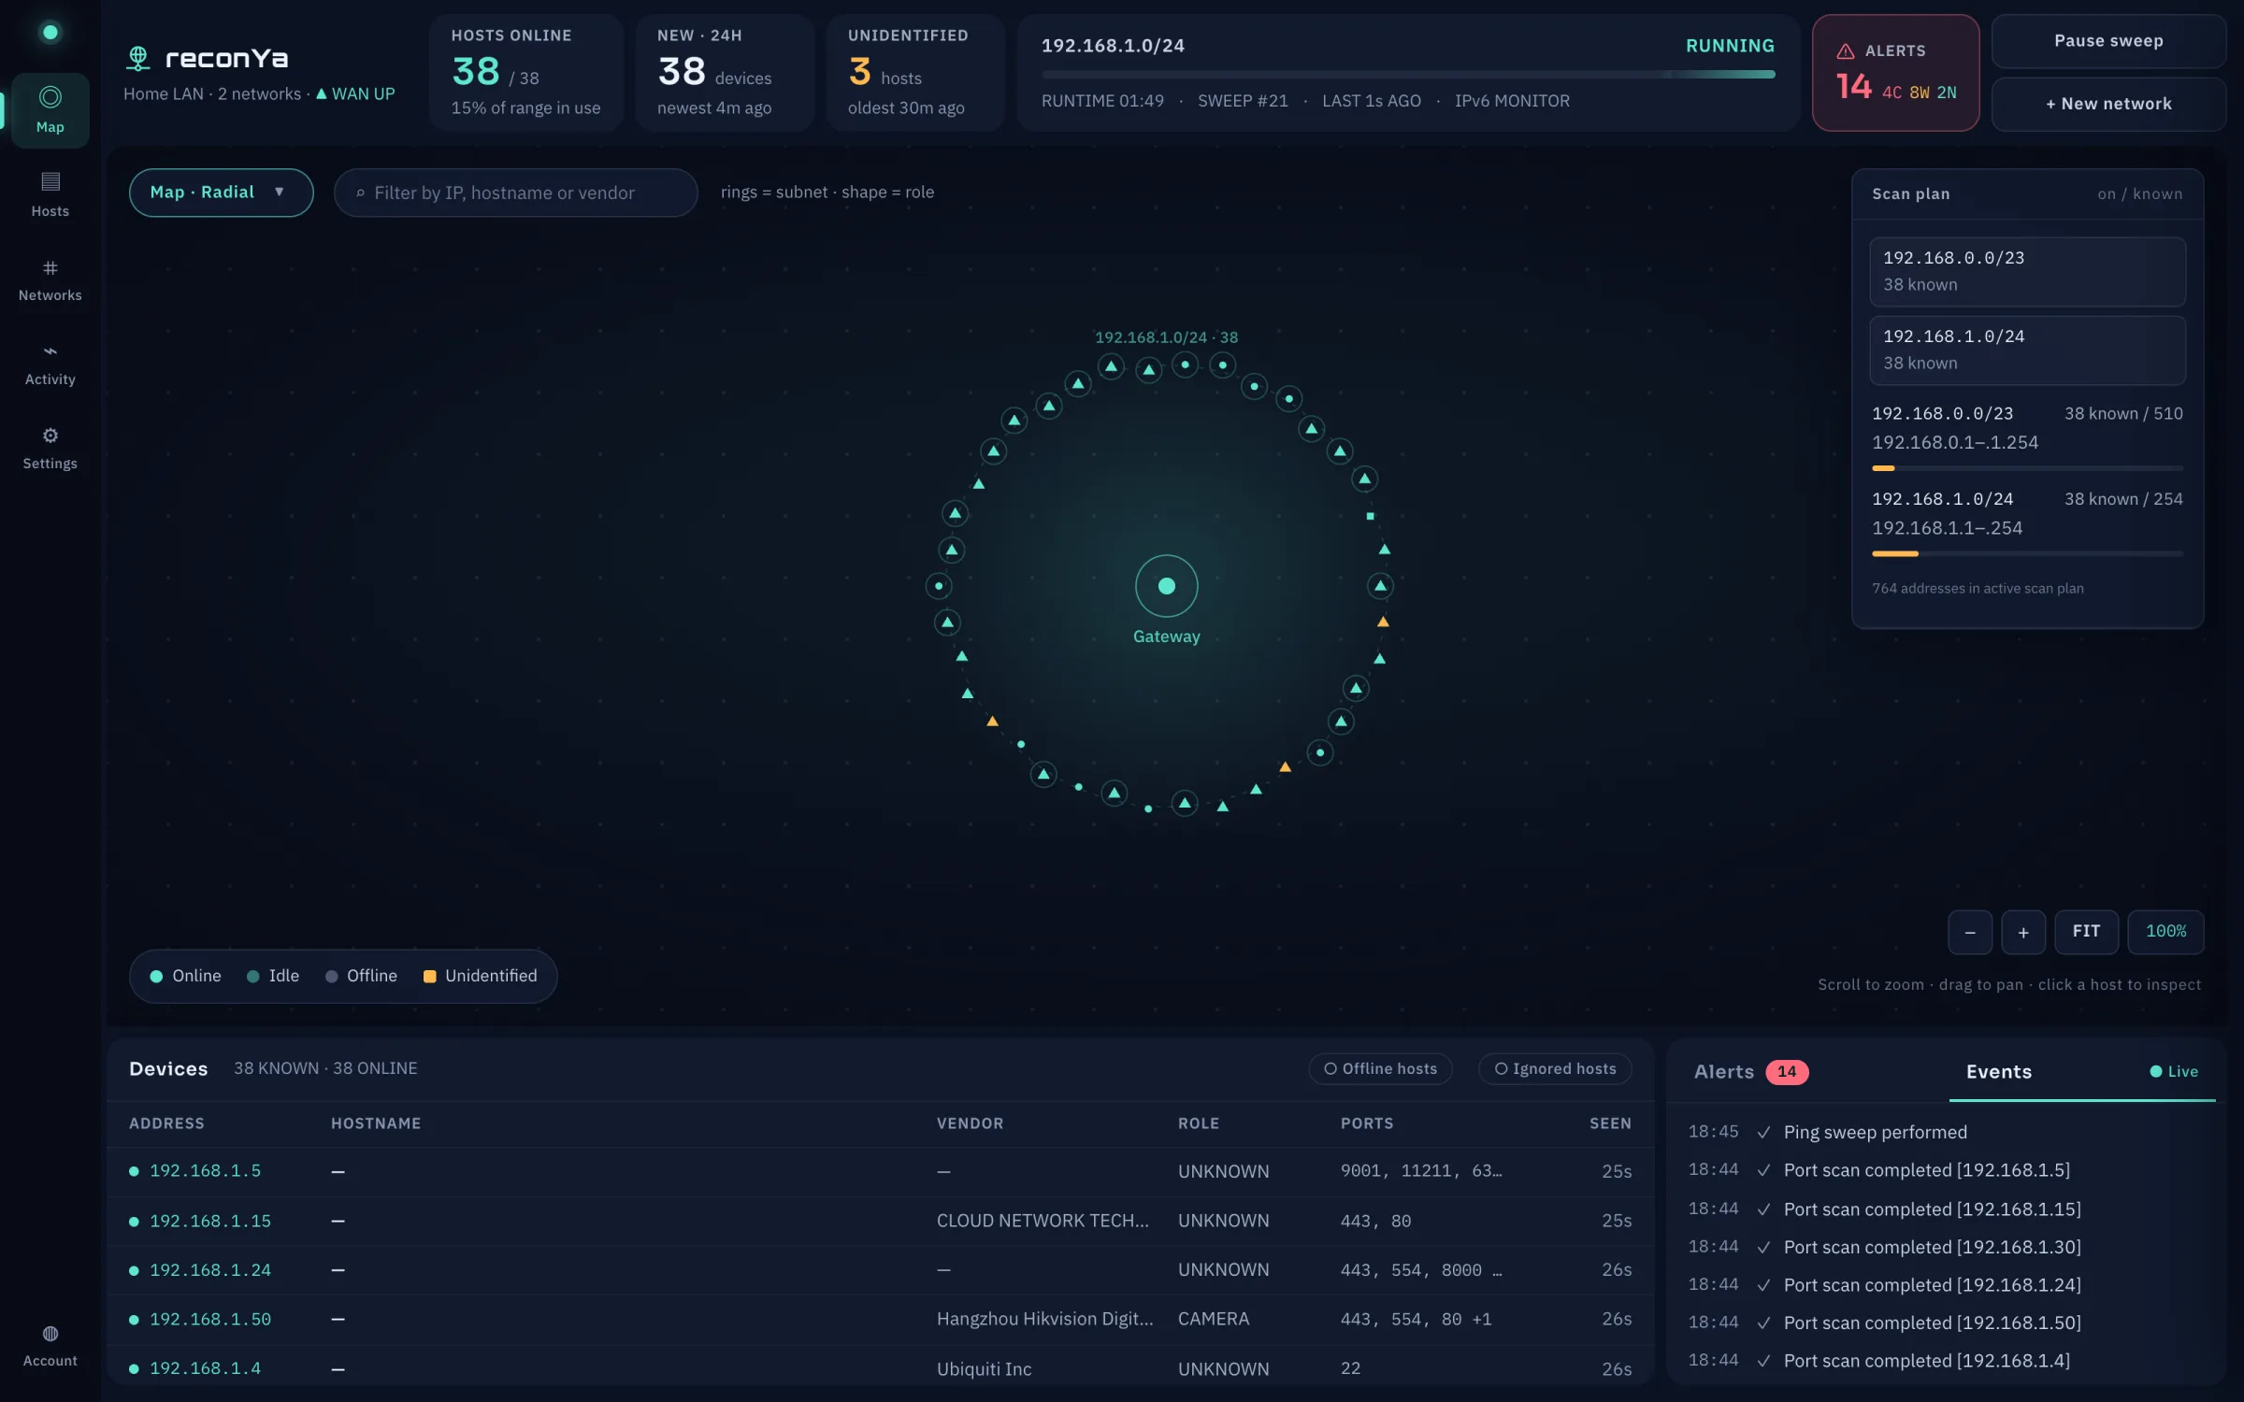
Task: Zoom out the map with minus button
Action: pyautogui.click(x=1970, y=932)
